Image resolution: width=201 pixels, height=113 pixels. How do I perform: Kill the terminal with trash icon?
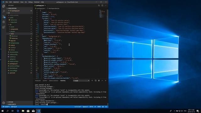click(x=99, y=81)
